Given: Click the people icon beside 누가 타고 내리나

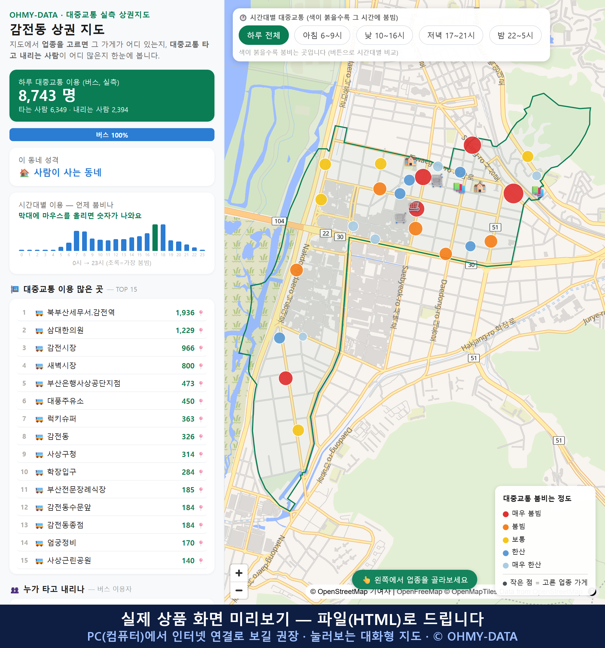Looking at the screenshot, I should [x=15, y=590].
